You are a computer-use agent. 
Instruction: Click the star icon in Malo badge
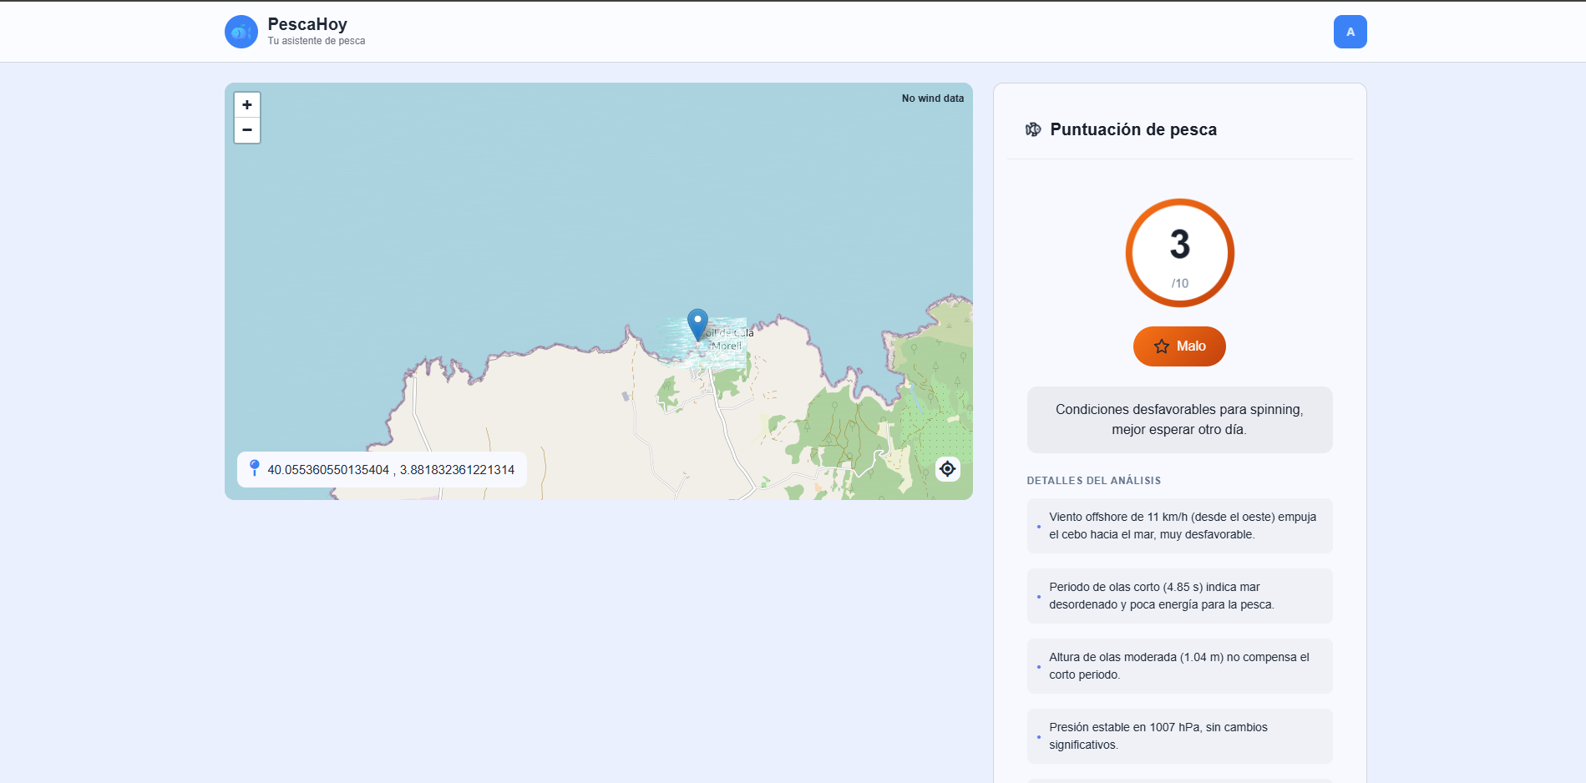[1161, 346]
